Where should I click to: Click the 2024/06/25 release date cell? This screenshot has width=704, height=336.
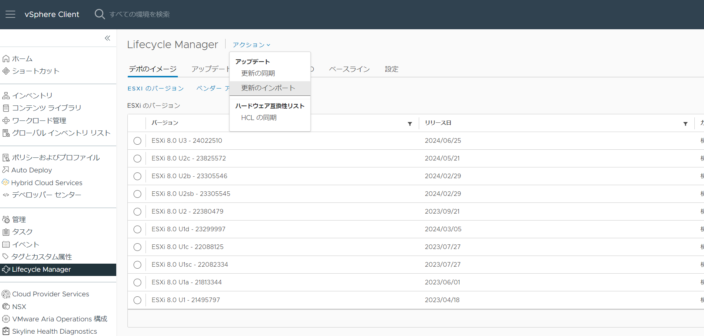pos(443,140)
